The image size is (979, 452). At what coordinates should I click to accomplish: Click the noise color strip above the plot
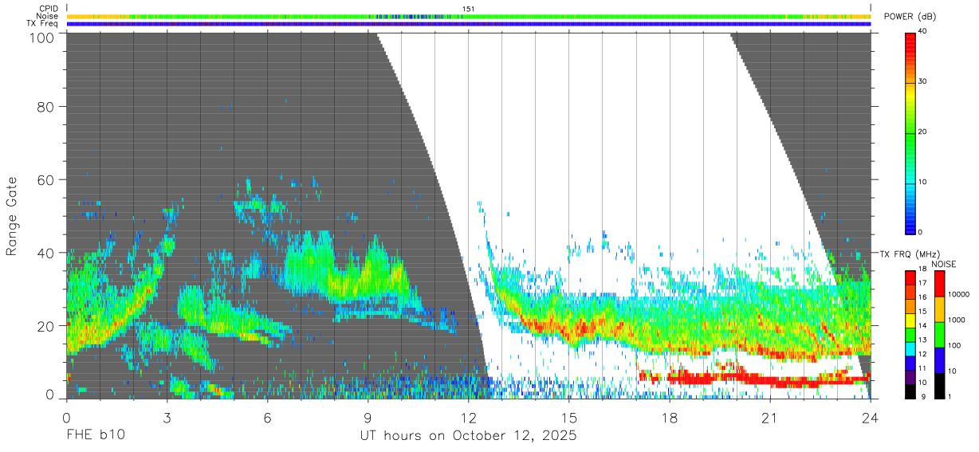tap(468, 16)
